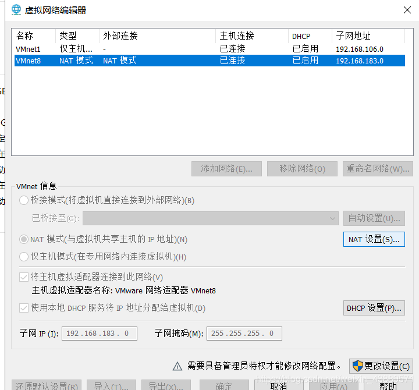Open the 已桥接至 dropdown
Screen dimensions: 419x390
coord(211,218)
